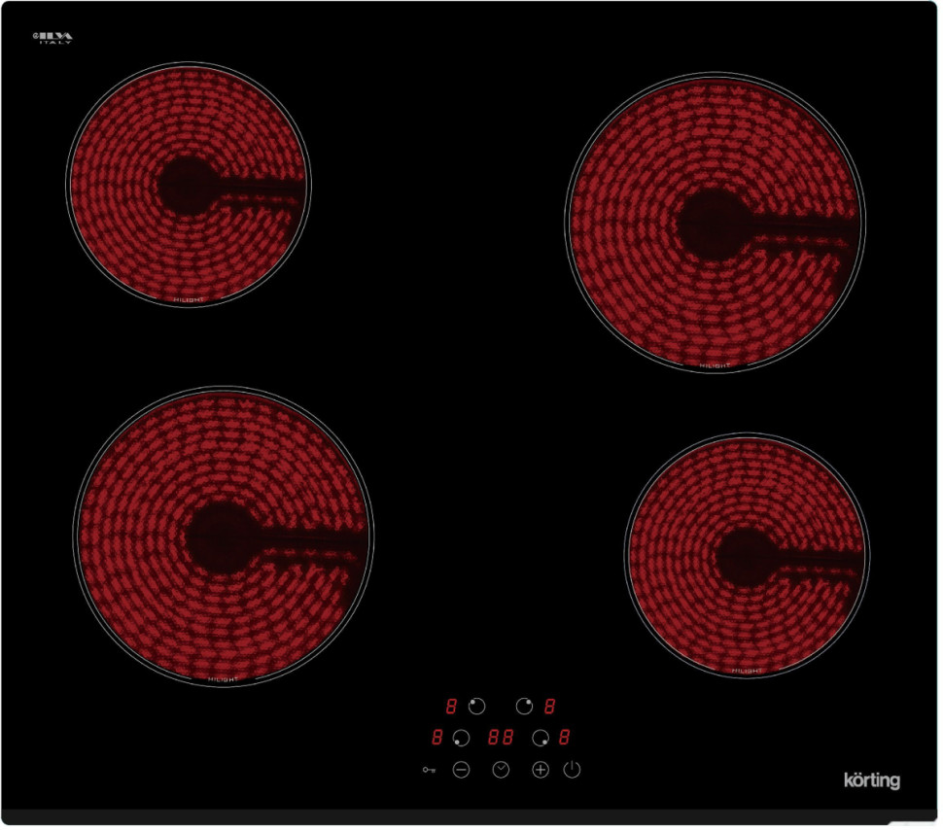Click the small top-left heating zone
The width and height of the screenshot is (943, 830).
(x=188, y=185)
